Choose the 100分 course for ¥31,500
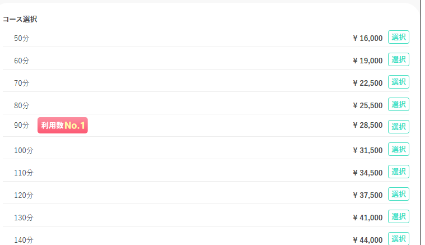425x245 pixels. click(x=398, y=150)
